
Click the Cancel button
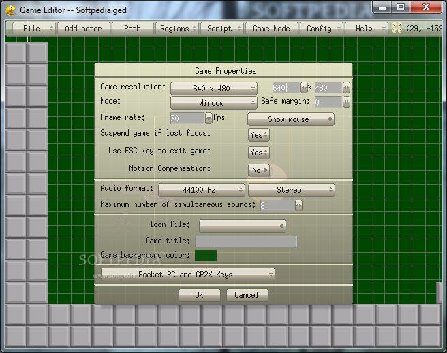click(x=247, y=295)
